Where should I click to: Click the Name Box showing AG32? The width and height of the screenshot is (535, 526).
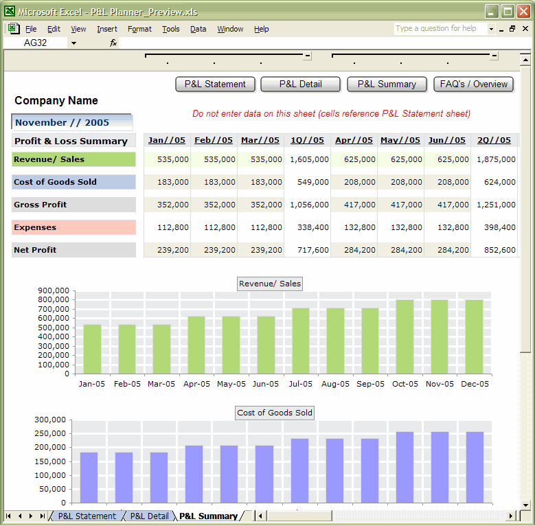point(36,43)
